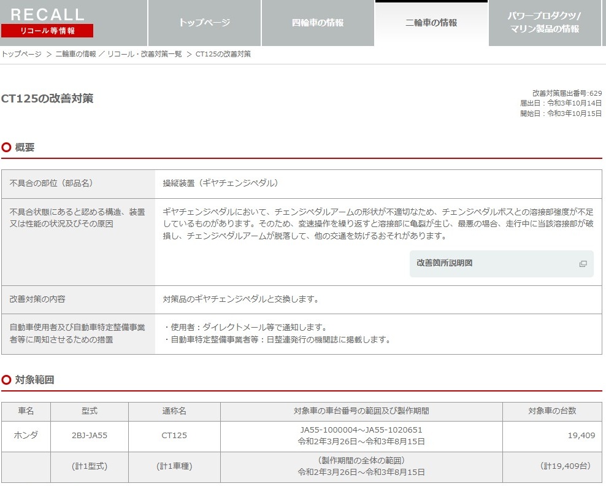Click the red circle marker beside 概要
This screenshot has width=606, height=486.
click(6, 147)
